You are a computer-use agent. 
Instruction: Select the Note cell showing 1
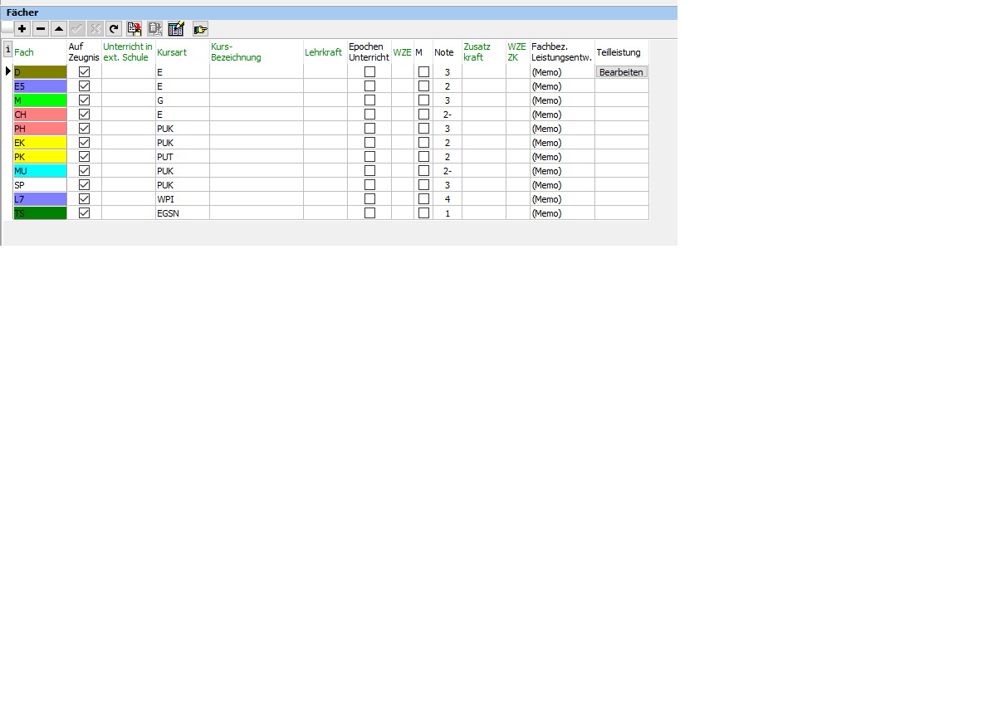click(448, 212)
